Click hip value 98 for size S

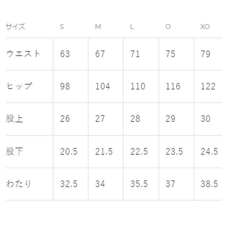pyautogui.click(x=65, y=86)
